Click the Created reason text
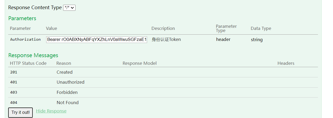 point(64,72)
